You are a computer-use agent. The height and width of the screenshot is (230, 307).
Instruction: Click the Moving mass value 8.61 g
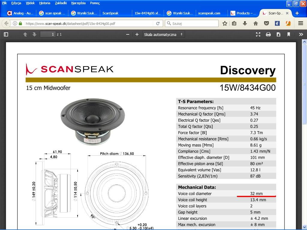[x=256, y=145]
